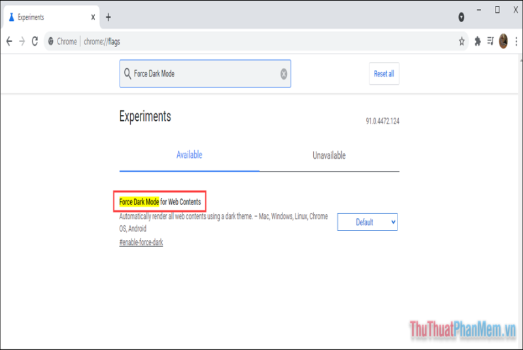This screenshot has width=523, height=350.
Task: Click the shield icon in tab strip
Action: [x=462, y=17]
